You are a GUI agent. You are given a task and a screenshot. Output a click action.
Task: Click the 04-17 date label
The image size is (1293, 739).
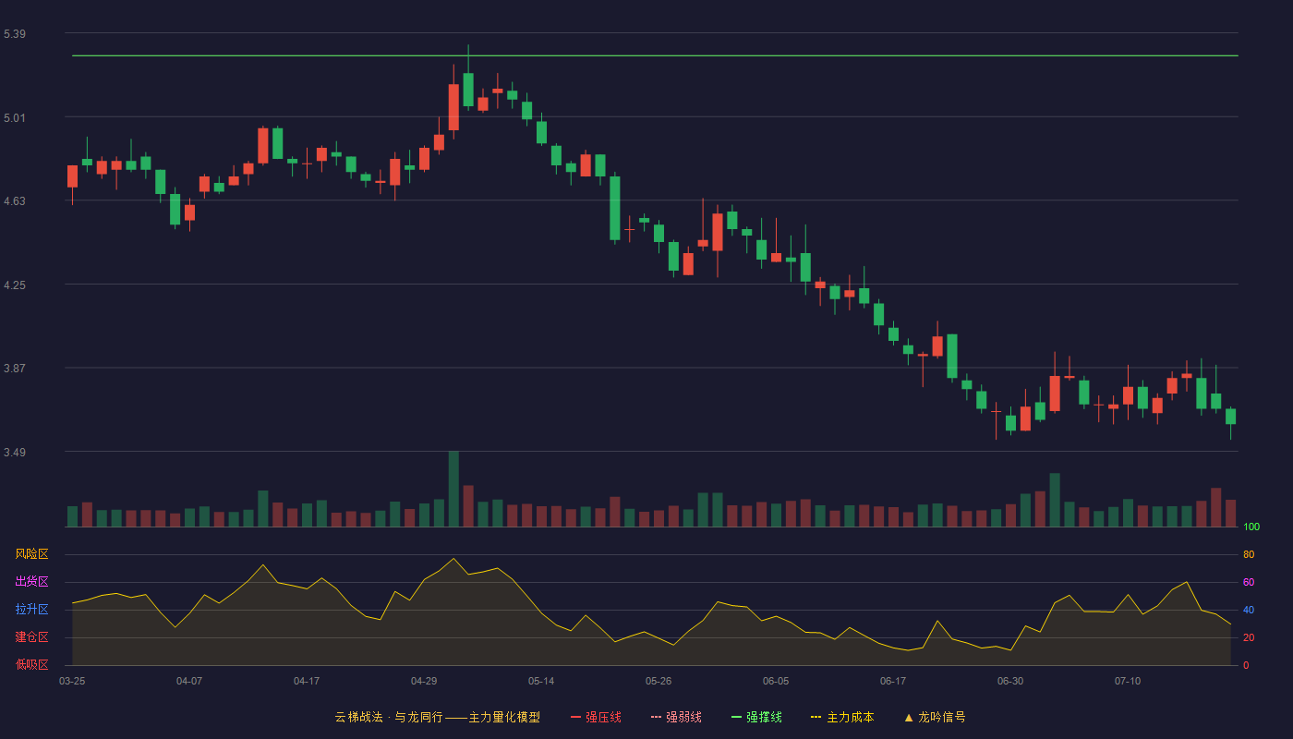(307, 681)
